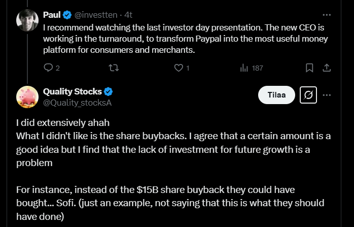Open Quality Stocks piggy bank avatar
The image size is (354, 227).
point(27,96)
